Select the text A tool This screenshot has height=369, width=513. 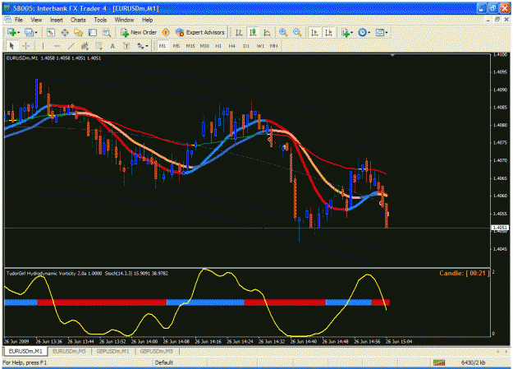click(112, 46)
